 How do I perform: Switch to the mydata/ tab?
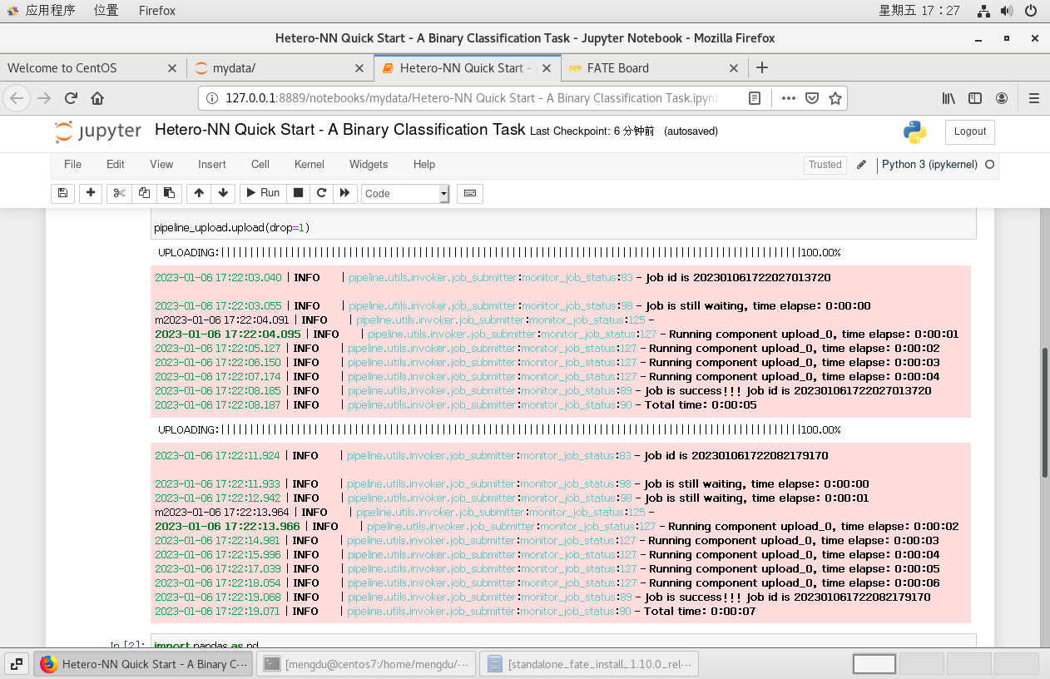coord(280,68)
